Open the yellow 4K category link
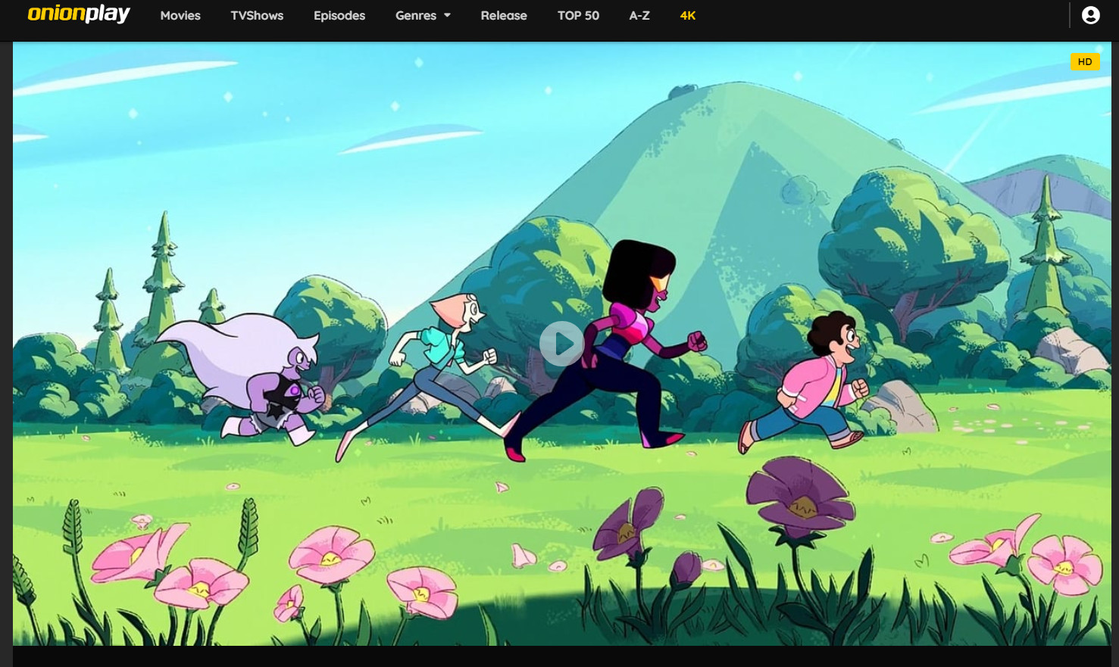Screen dimensions: 1119x667 click(x=687, y=15)
